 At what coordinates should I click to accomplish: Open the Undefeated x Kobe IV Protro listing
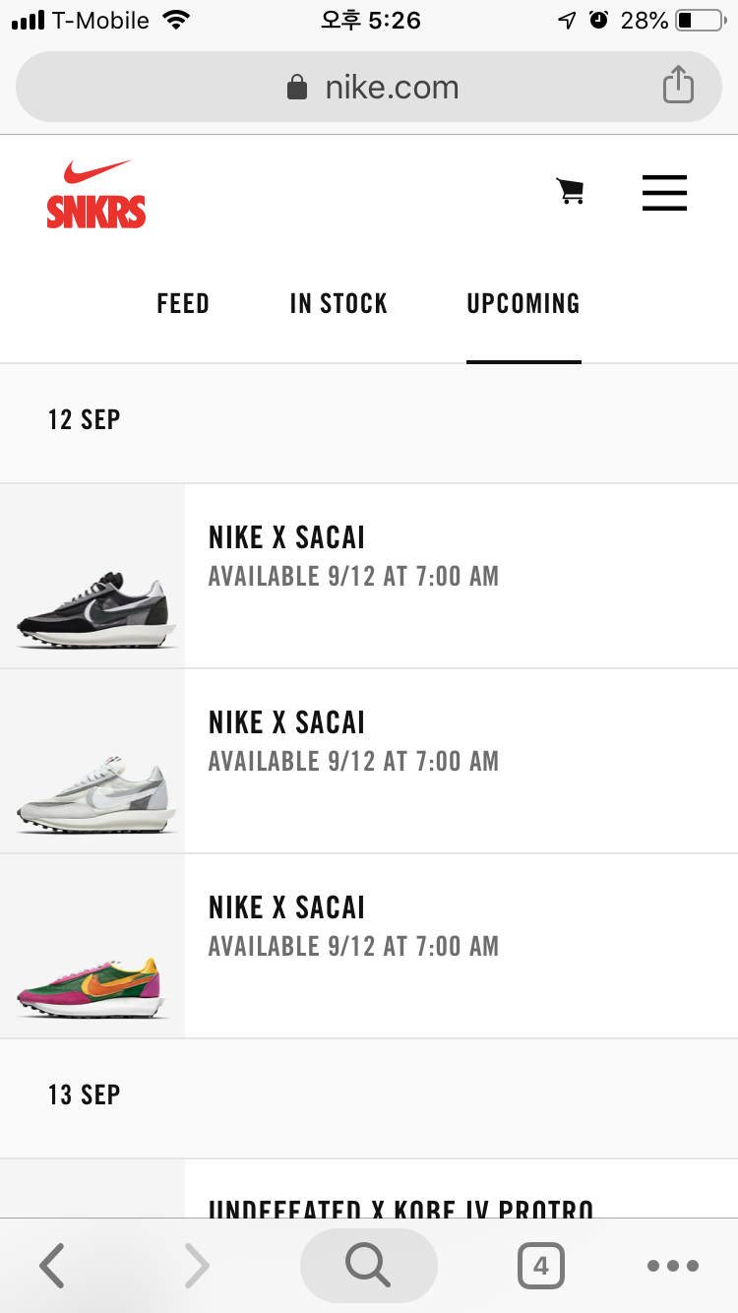click(x=401, y=1207)
